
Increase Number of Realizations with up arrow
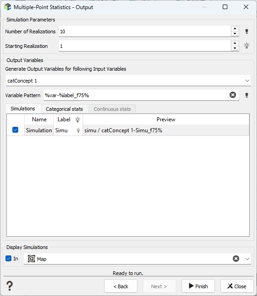(x=235, y=29)
